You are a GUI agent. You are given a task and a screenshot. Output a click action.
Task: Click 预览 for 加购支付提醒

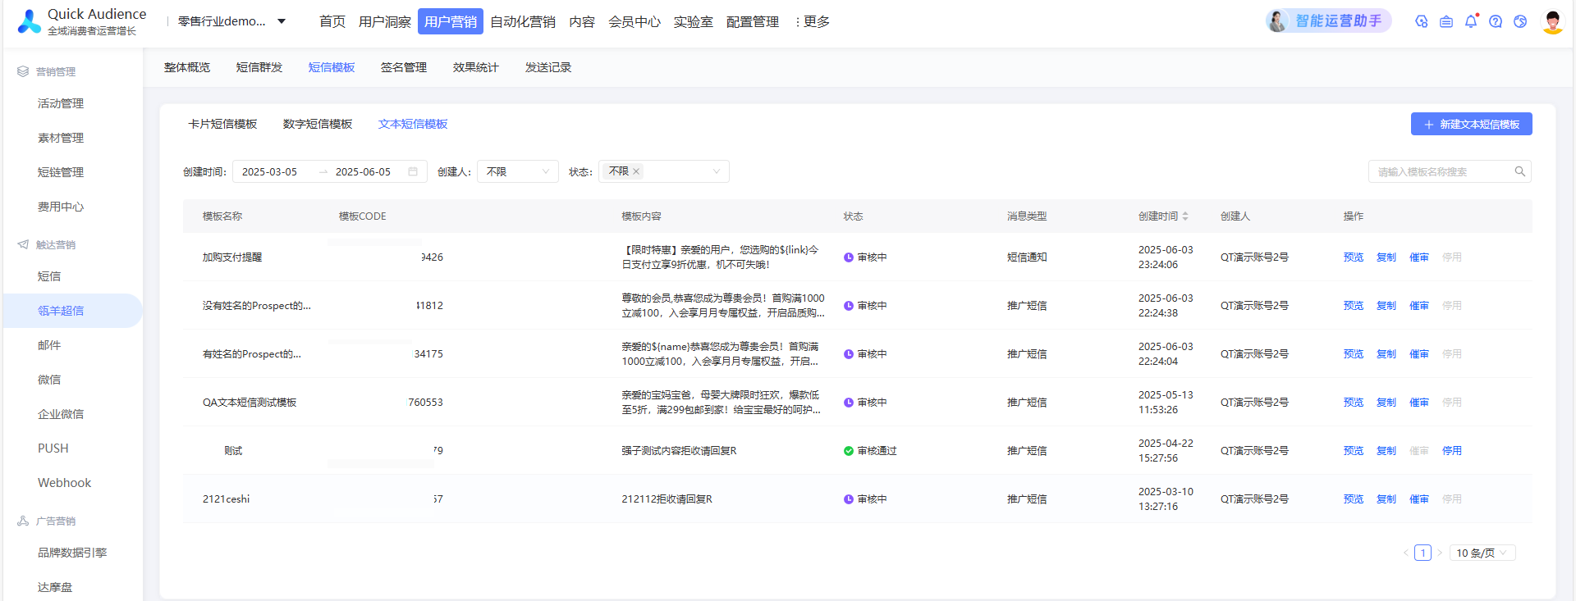1354,257
